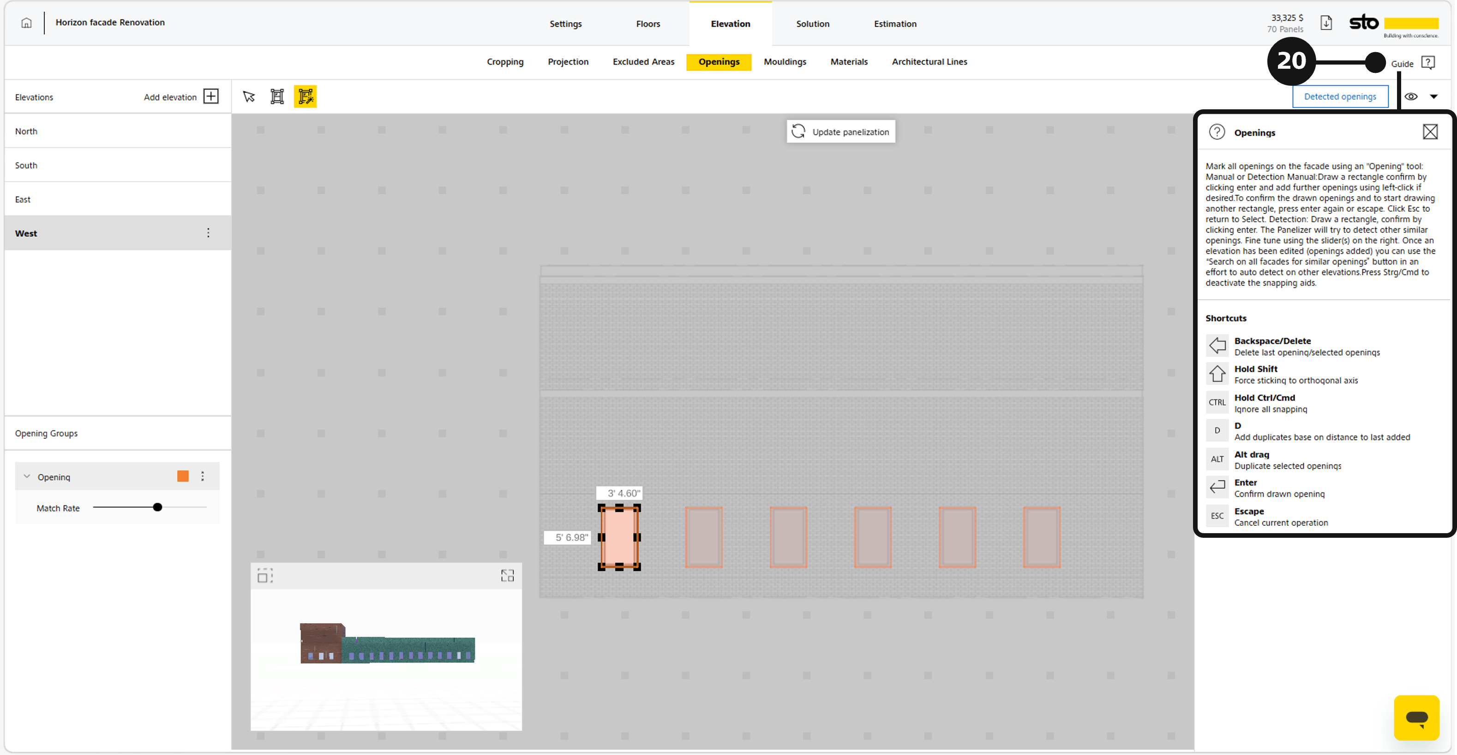Click the Detected openings button

[1340, 97]
